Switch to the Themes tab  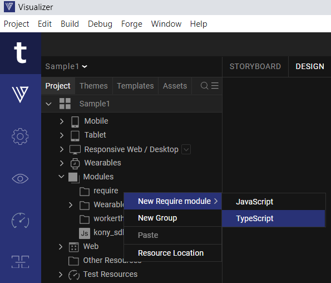point(93,86)
